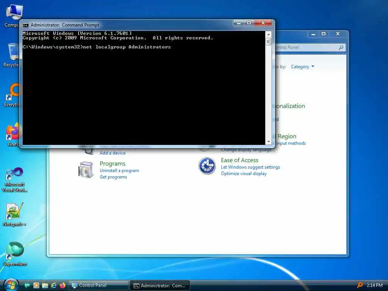Click the Command Prompt scrollbar down arrow
The width and height of the screenshot is (388, 291).
[269, 142]
